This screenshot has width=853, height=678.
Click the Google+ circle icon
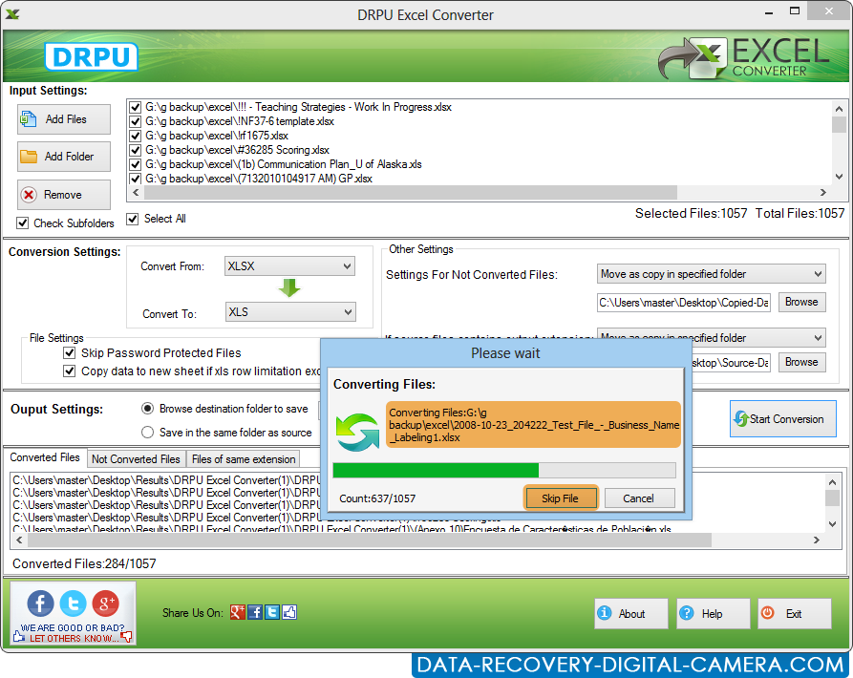106,604
